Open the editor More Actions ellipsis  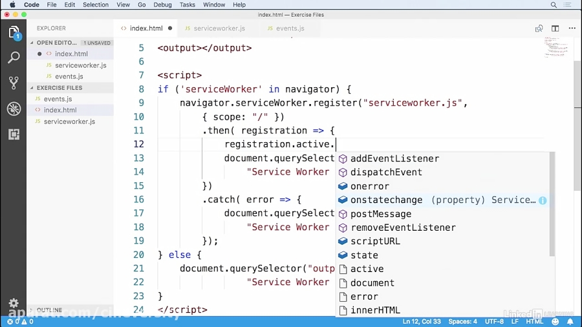click(572, 28)
